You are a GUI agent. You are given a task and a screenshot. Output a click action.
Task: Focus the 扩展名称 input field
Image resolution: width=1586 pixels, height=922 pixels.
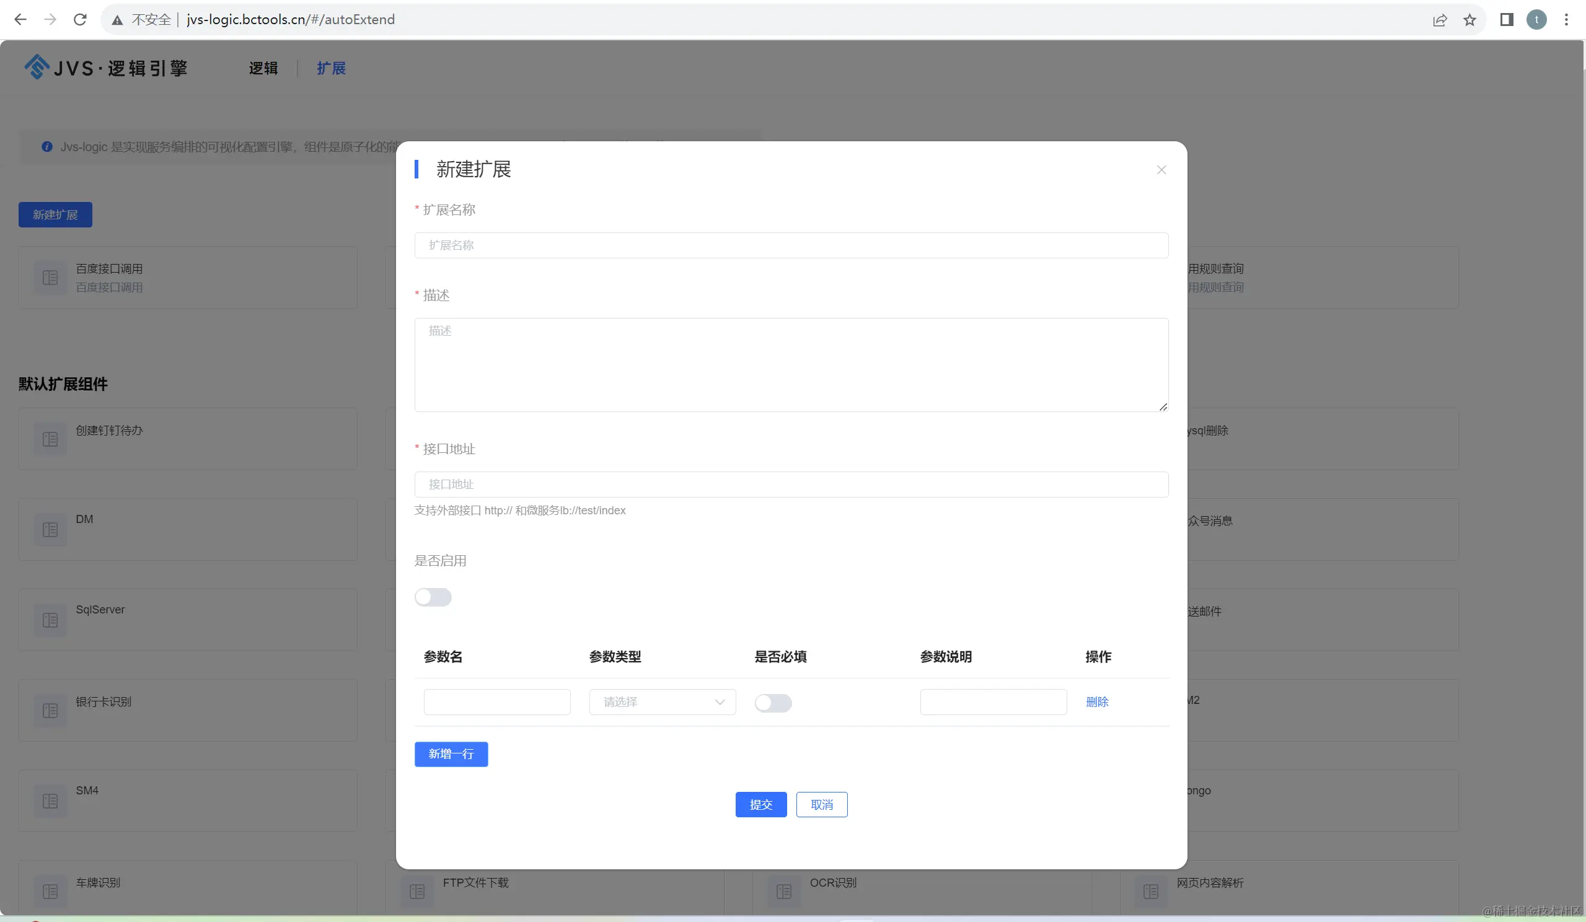pos(790,245)
